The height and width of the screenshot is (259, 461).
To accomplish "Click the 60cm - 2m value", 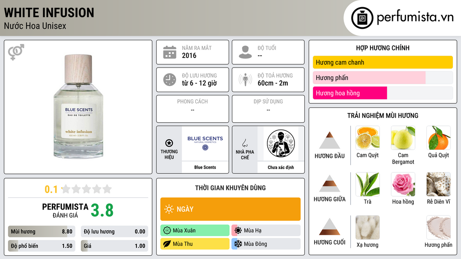I will 272,83.
